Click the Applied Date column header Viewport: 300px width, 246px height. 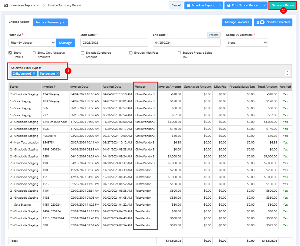click(117, 87)
